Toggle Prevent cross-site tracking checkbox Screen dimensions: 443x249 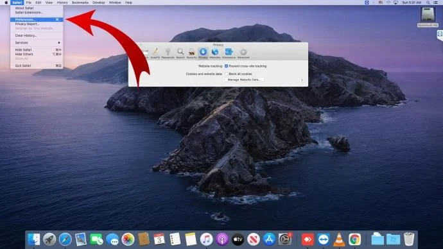point(226,66)
